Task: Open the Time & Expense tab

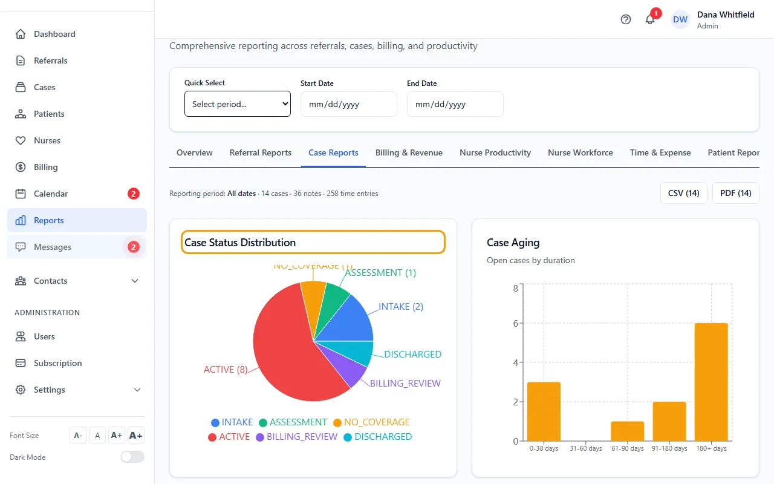Action: pos(660,152)
